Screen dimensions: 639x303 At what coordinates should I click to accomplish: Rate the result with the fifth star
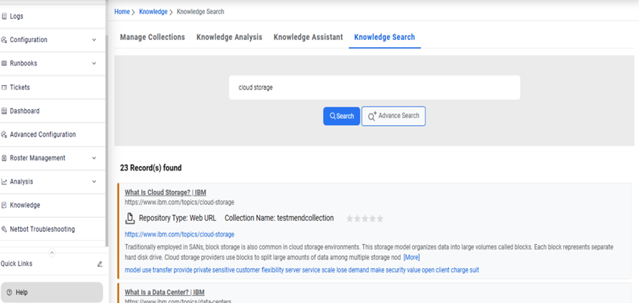point(380,219)
